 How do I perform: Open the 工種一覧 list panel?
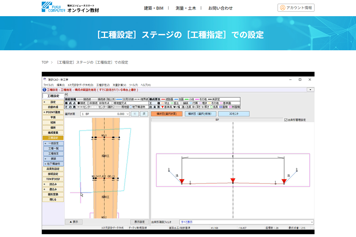(x=53, y=149)
